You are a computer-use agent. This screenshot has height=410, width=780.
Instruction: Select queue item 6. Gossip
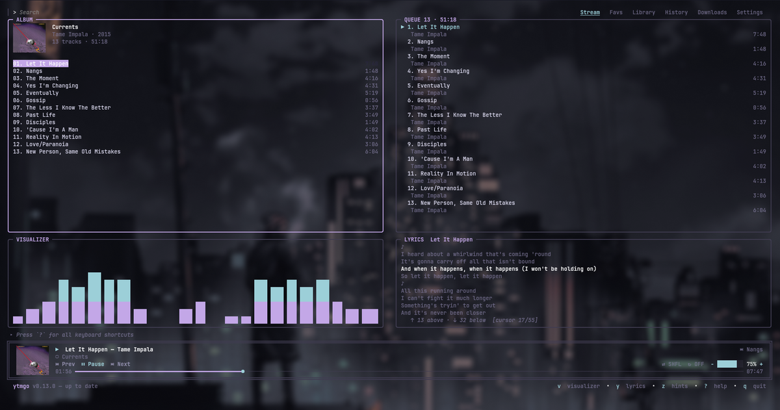pos(583,104)
